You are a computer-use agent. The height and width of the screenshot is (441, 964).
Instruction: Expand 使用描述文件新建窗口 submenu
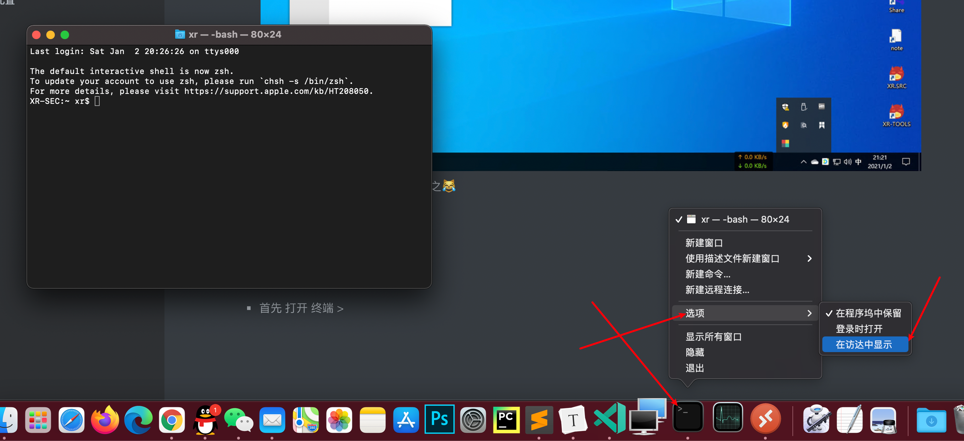745,259
